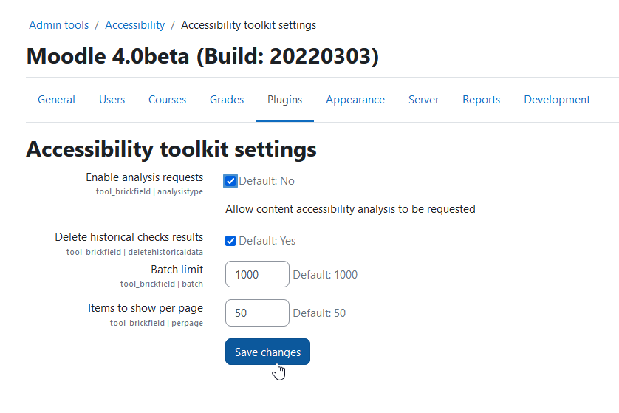
Task: Switch to the Appearance tab
Action: click(x=355, y=100)
